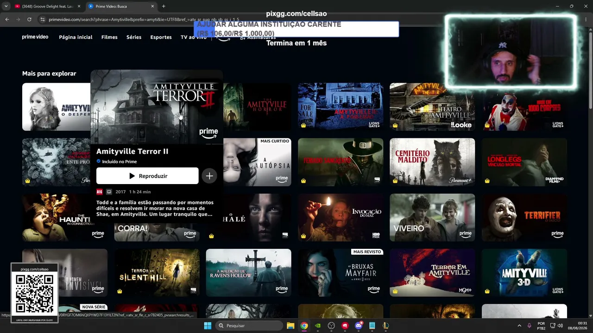Open the Página inicial menu
The width and height of the screenshot is (593, 333).
76,37
